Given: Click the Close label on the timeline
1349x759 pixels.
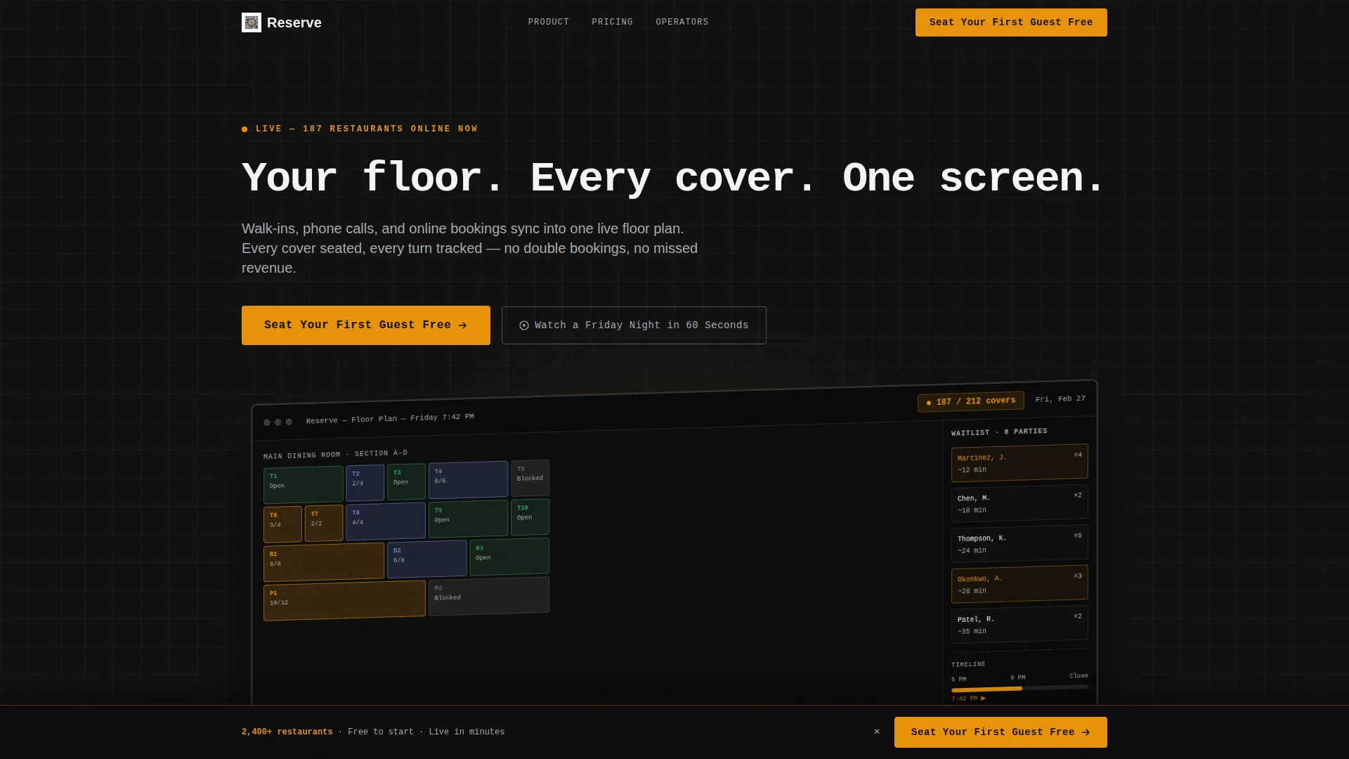Looking at the screenshot, I should (1078, 675).
